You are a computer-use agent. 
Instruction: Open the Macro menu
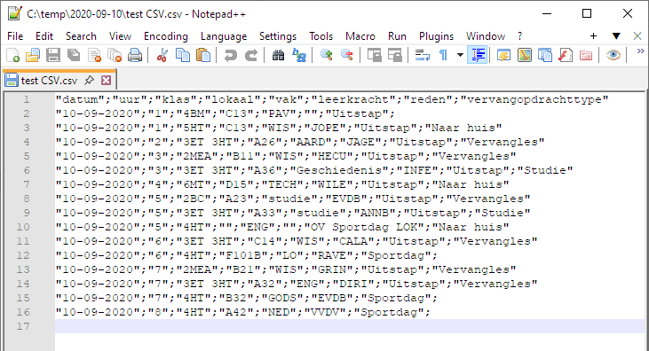point(360,36)
